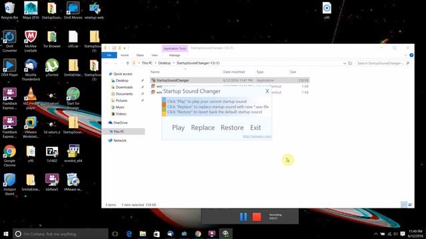Expand the address bar history dropdown
Image resolution: width=426 pixels, height=239 pixels.
click(x=345, y=63)
